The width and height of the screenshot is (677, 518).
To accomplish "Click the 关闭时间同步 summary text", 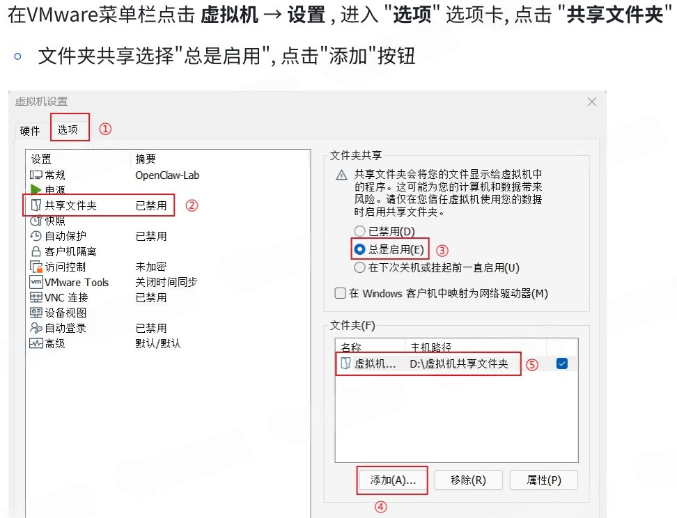I will pos(166,282).
